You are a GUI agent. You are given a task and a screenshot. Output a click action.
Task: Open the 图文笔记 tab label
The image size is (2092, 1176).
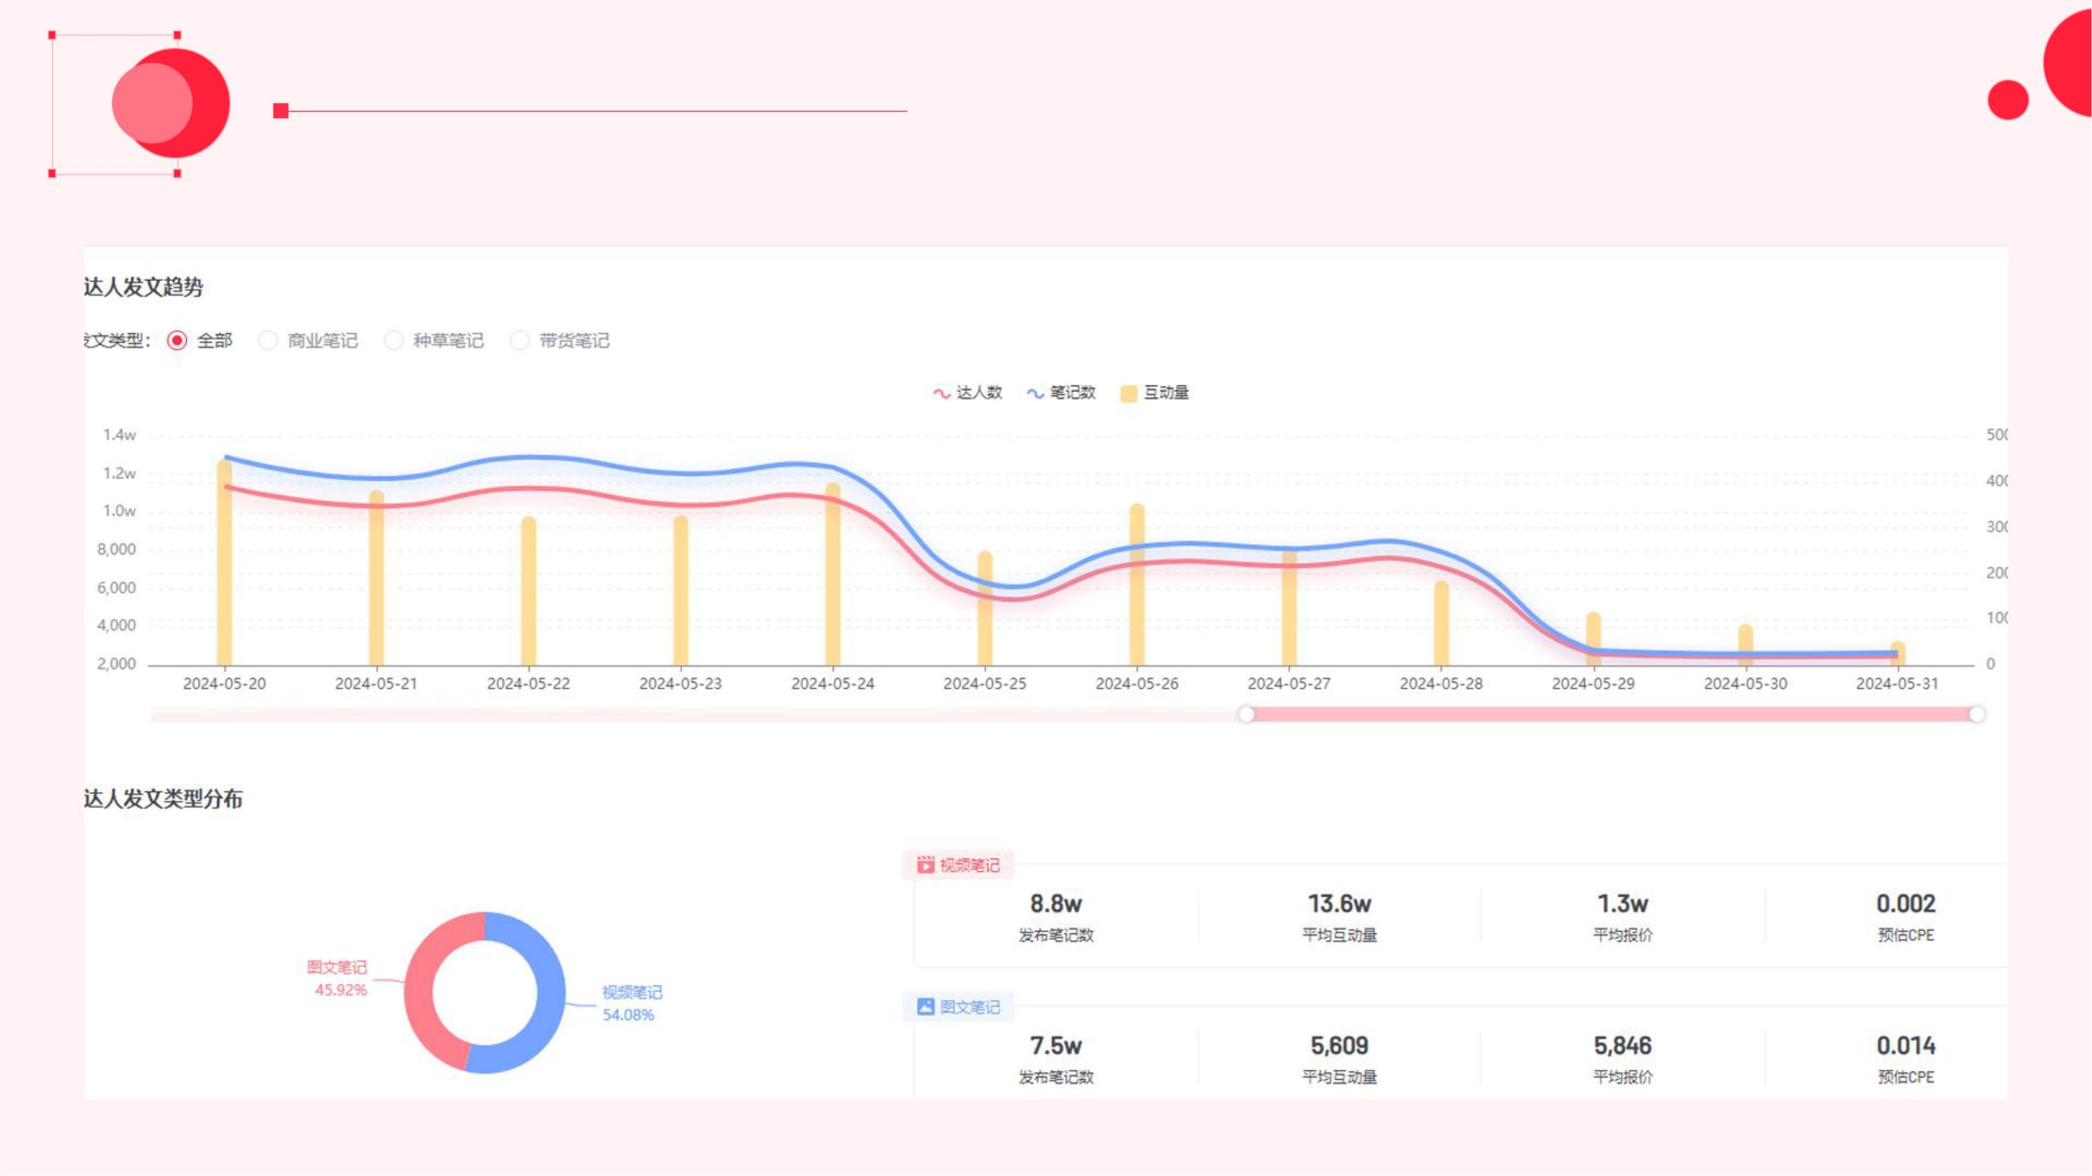(969, 1007)
